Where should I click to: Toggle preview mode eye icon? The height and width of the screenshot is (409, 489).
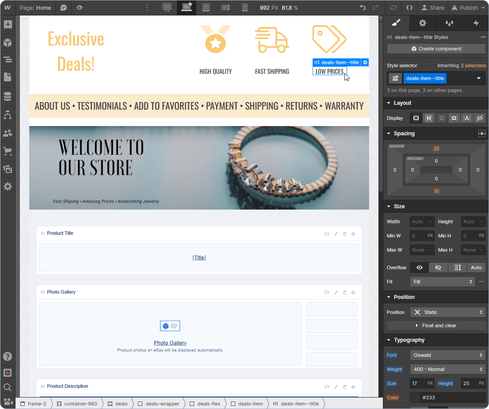pos(80,8)
